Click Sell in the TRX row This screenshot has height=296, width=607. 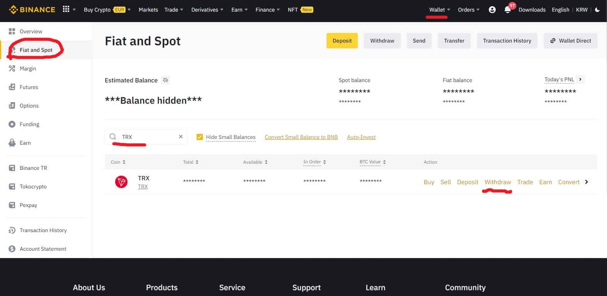click(x=445, y=182)
